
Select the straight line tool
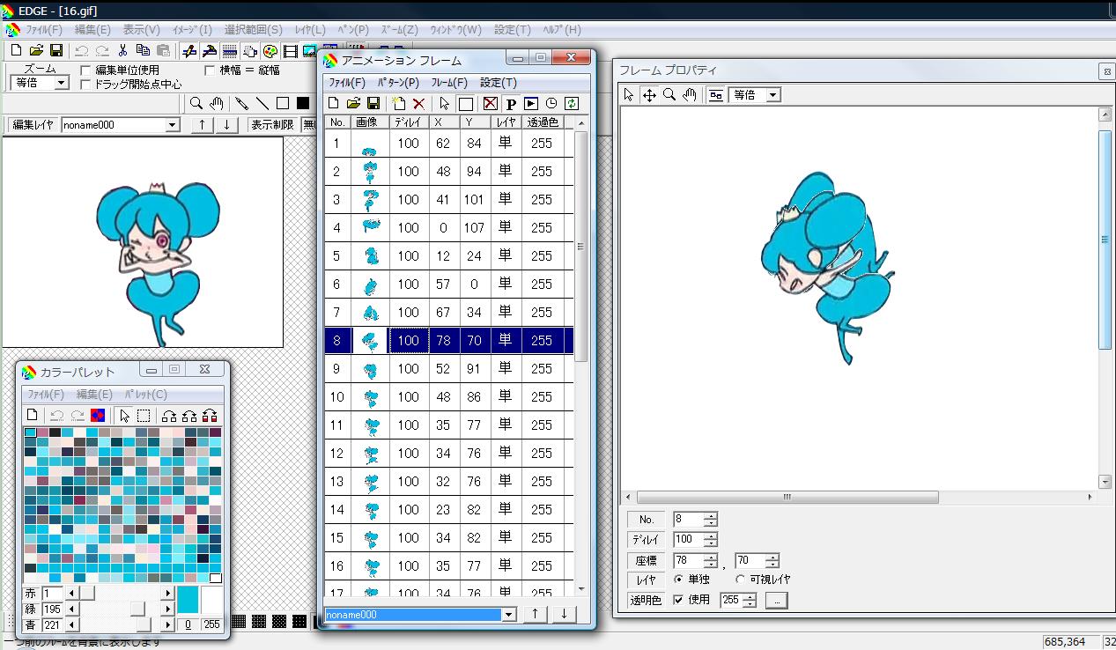coord(262,103)
